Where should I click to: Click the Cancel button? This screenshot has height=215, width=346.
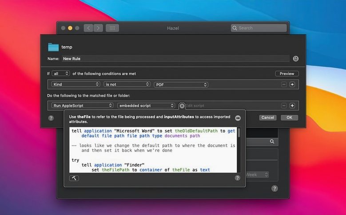tap(268, 117)
